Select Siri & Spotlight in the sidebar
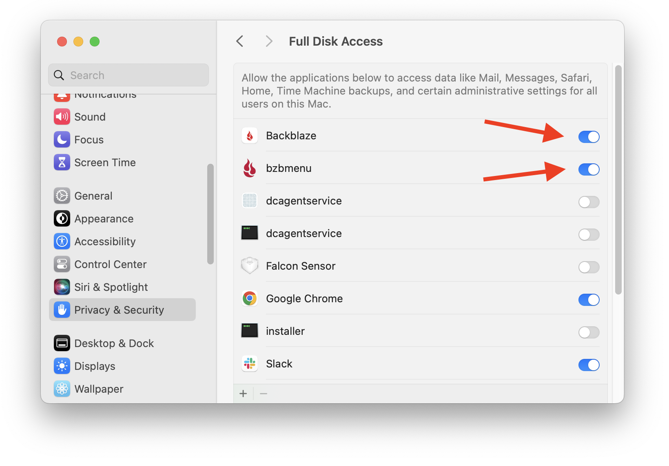Image resolution: width=669 pixels, height=466 pixels. 122,287
